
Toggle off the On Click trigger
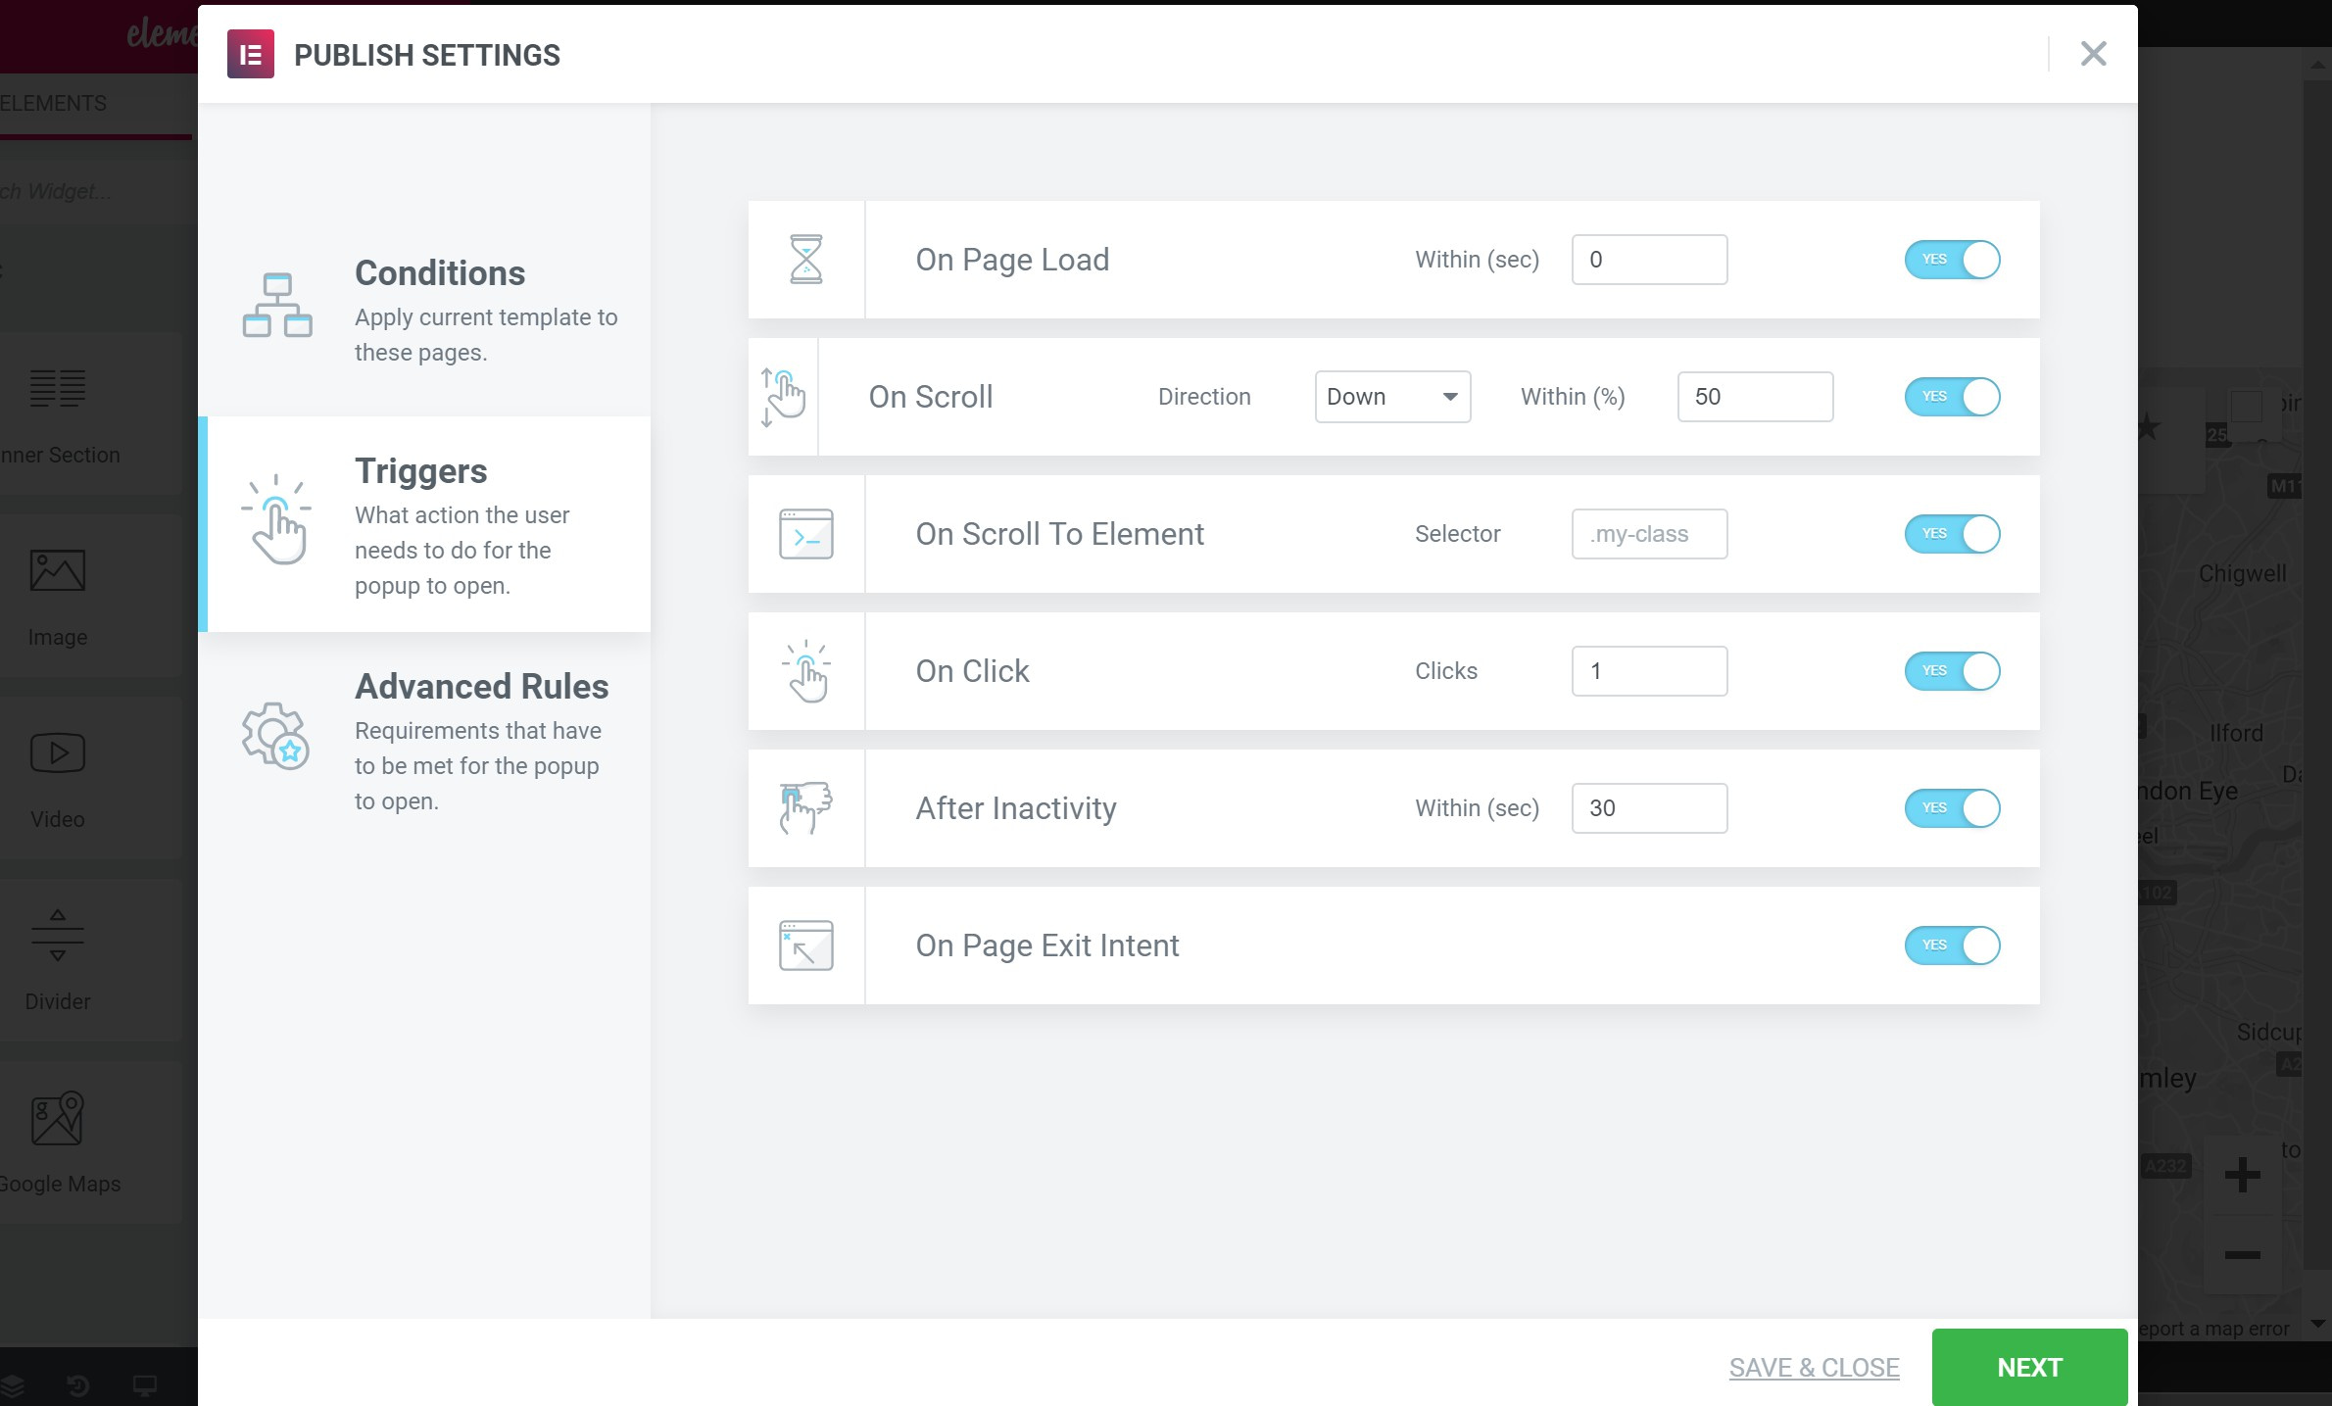[1953, 670]
